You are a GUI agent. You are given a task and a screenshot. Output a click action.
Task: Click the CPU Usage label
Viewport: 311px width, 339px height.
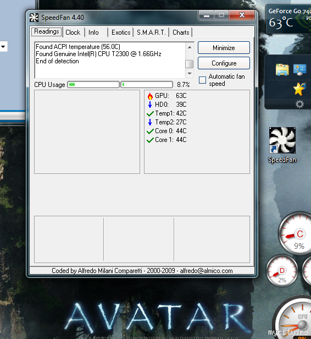[49, 85]
